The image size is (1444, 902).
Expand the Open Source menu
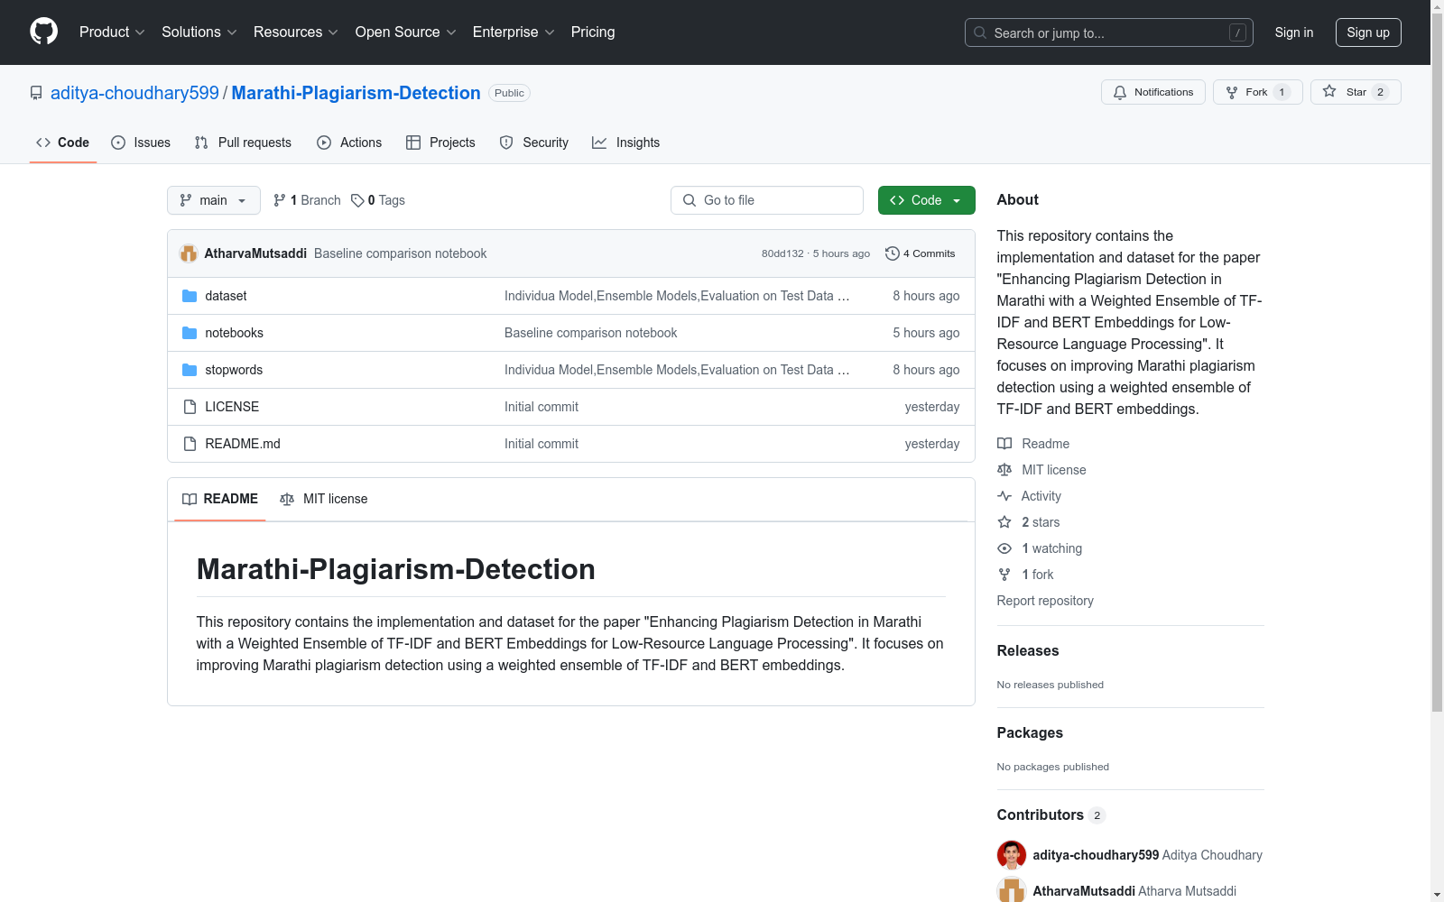pos(406,32)
